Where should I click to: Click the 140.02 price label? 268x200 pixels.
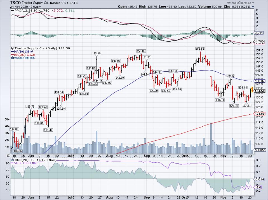click(x=107, y=83)
